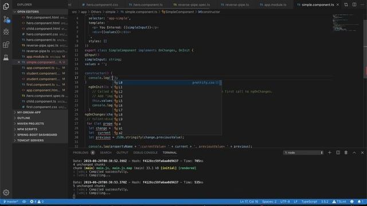Open hero.component.spec.ts in Open Editors
The width and height of the screenshot is (367, 206).
[40, 96]
